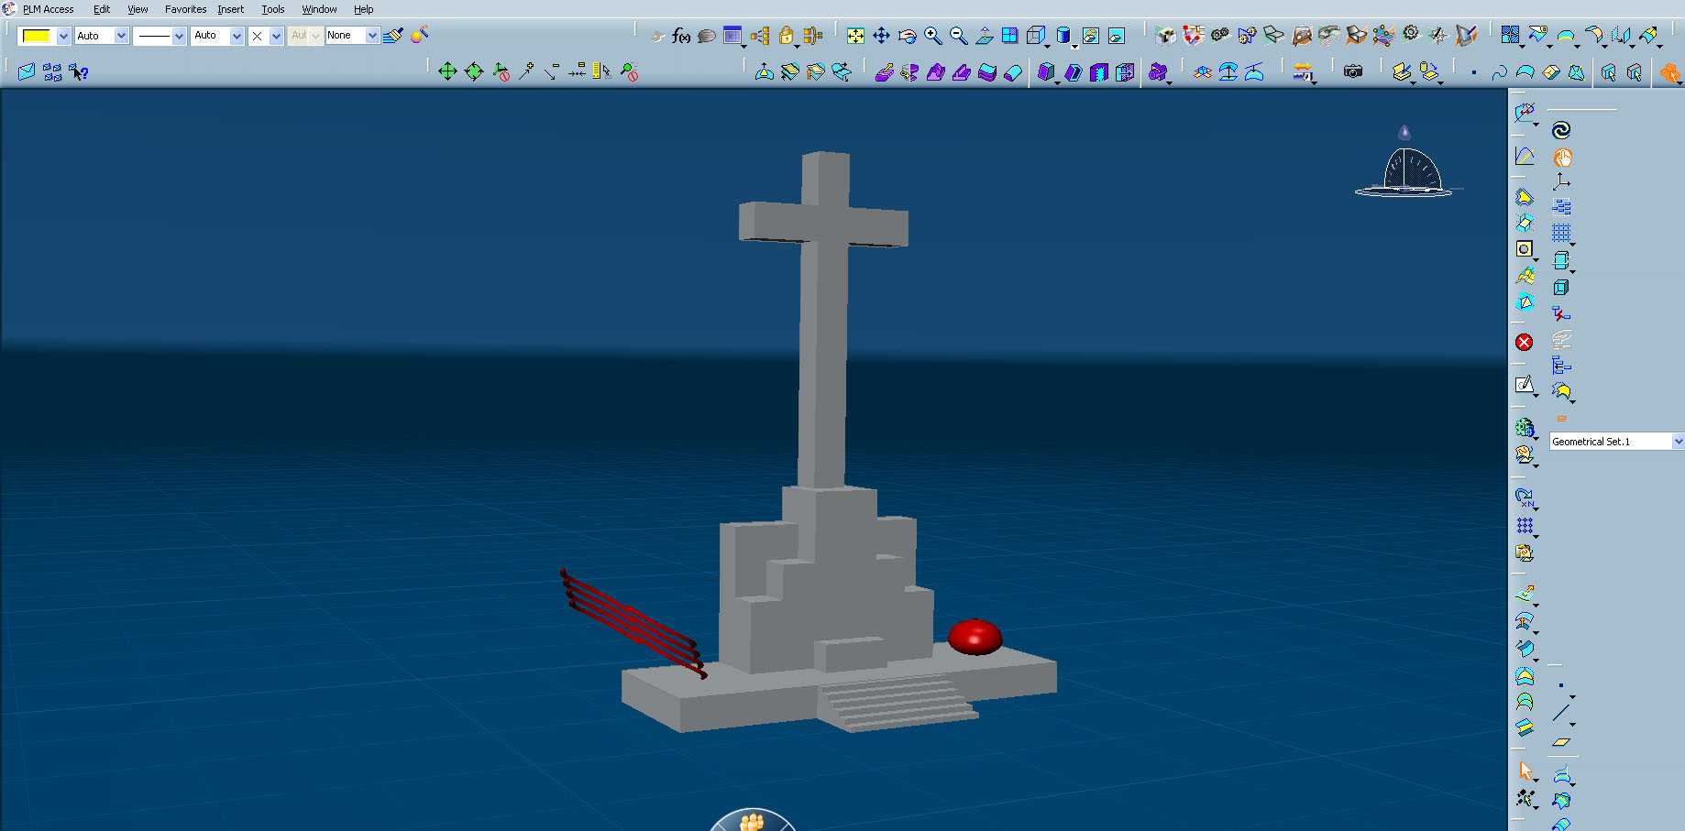Viewport: 1685px width, 831px height.
Task: Click the red X icon in right toolbar
Action: [x=1524, y=342]
